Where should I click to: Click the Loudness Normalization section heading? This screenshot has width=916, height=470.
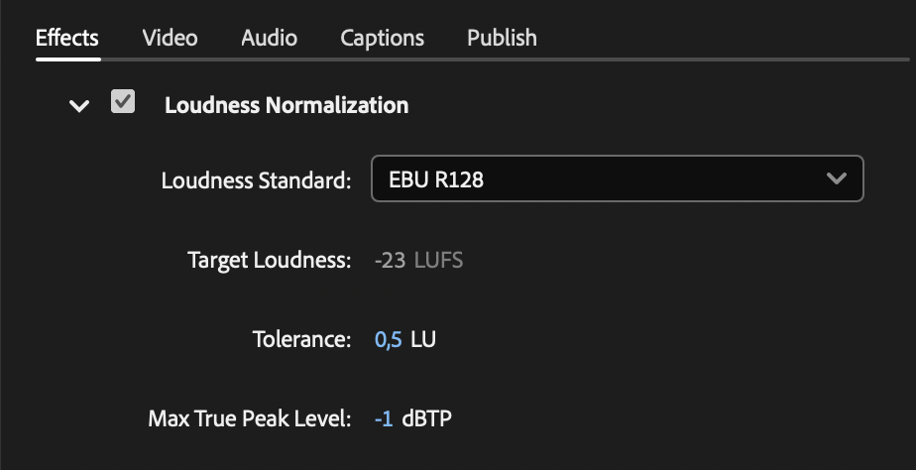[286, 105]
